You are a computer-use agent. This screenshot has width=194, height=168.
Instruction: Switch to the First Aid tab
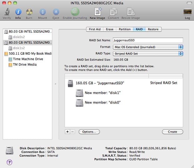95,29
